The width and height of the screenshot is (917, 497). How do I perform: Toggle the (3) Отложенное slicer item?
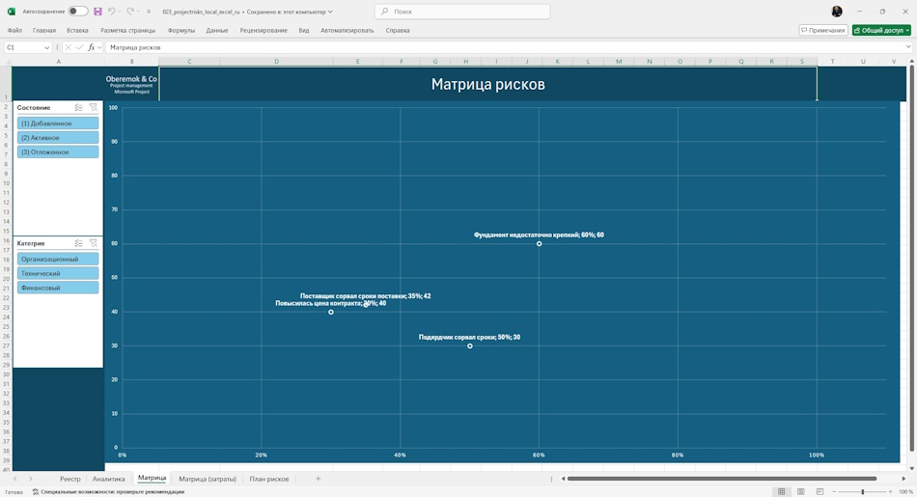tap(58, 152)
